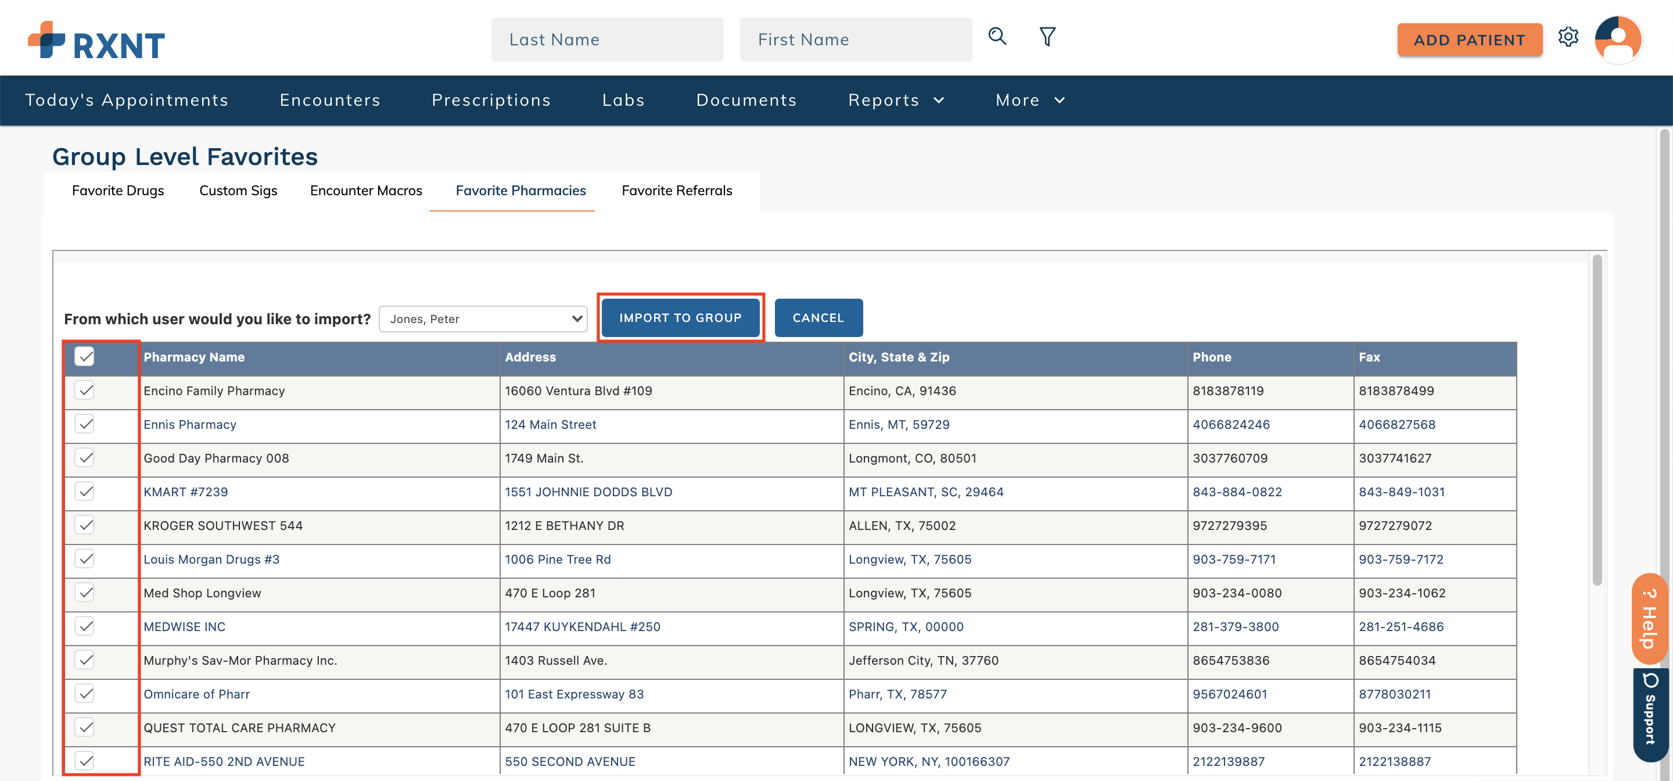Click the RITE AID-550 2ND AVENUE name
The height and width of the screenshot is (781, 1673).
click(x=224, y=761)
